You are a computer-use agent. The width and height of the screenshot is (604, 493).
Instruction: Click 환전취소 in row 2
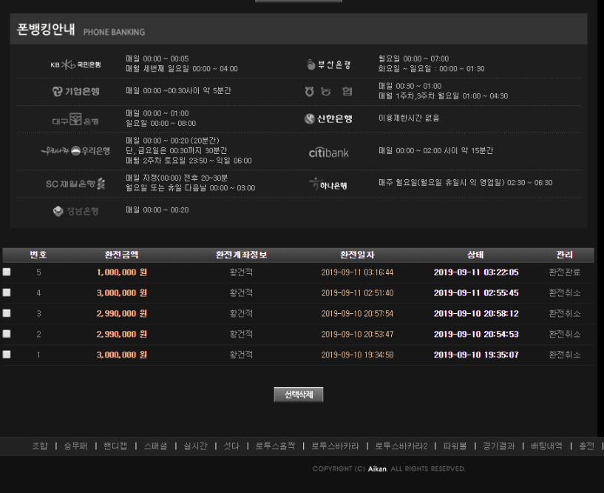pyautogui.click(x=565, y=334)
